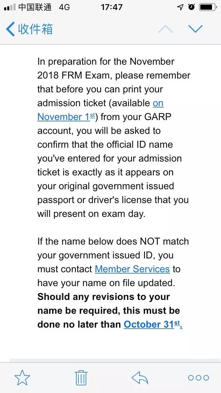The height and width of the screenshot is (393, 221).
Task: Tap the bold "Should any revisions" text
Action: (x=104, y=297)
